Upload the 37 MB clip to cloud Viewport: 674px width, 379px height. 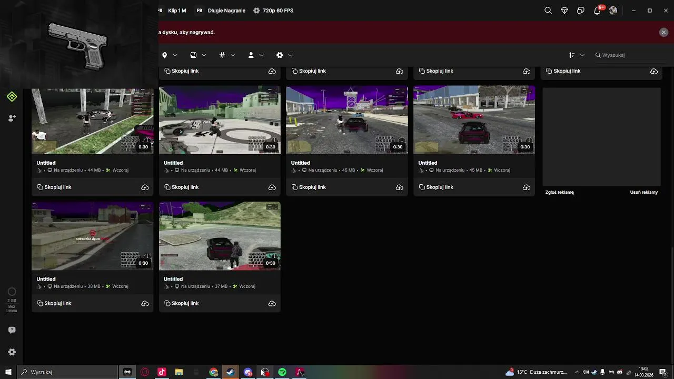click(272, 303)
